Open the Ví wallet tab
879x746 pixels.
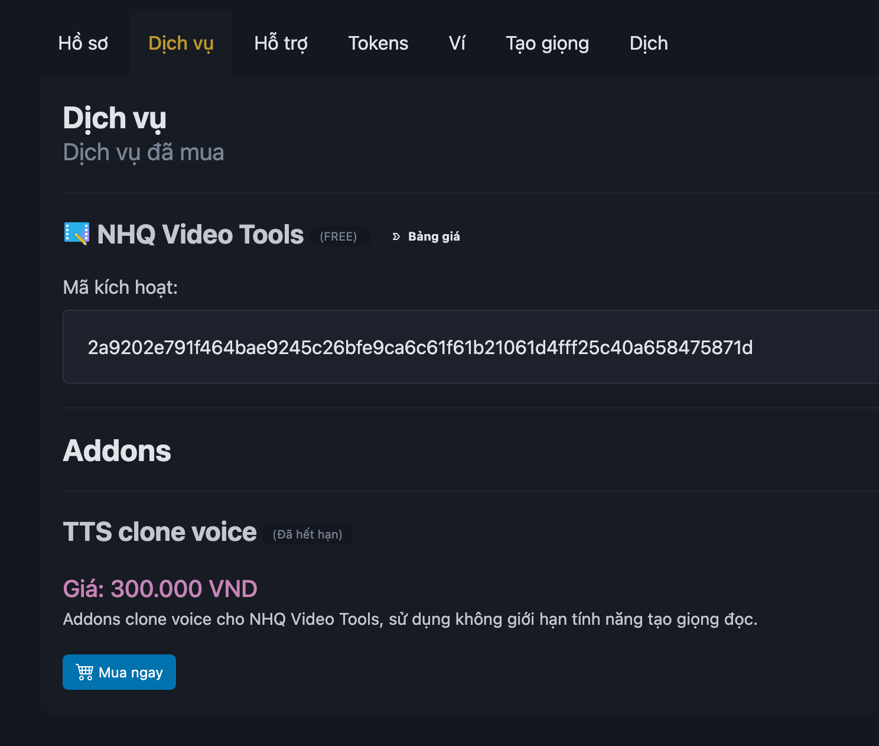point(457,43)
